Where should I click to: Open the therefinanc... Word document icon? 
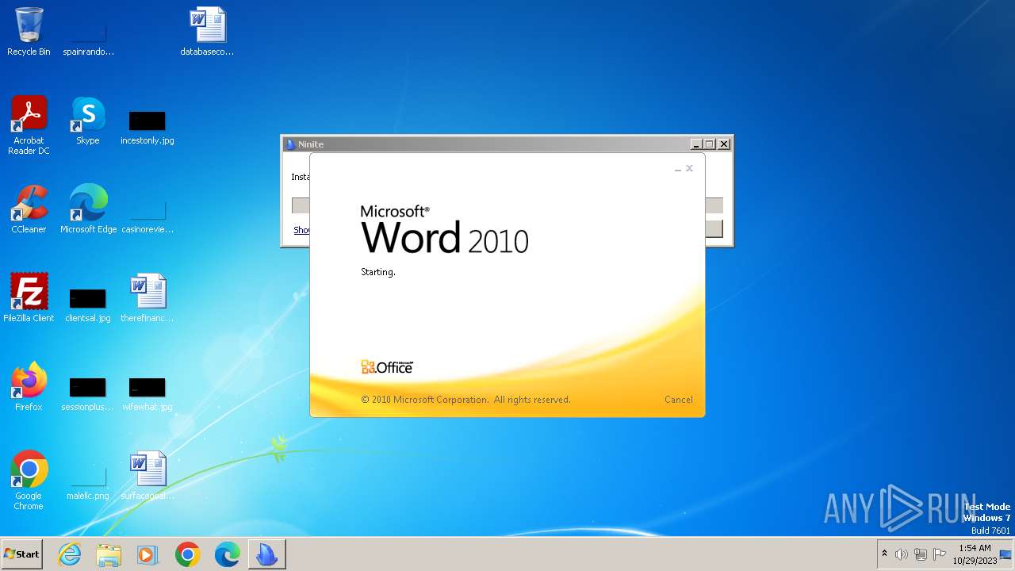tap(147, 298)
